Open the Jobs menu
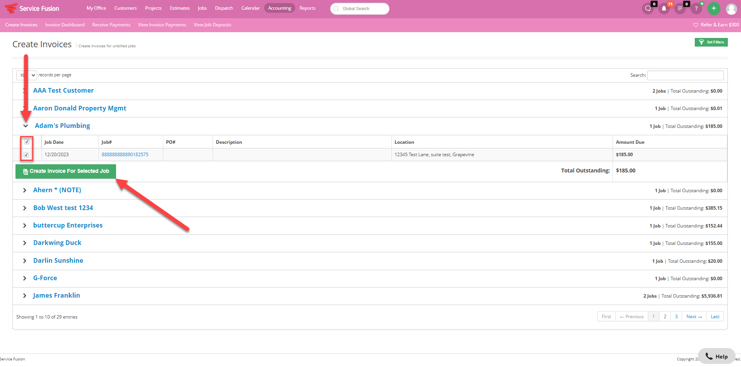 202,8
